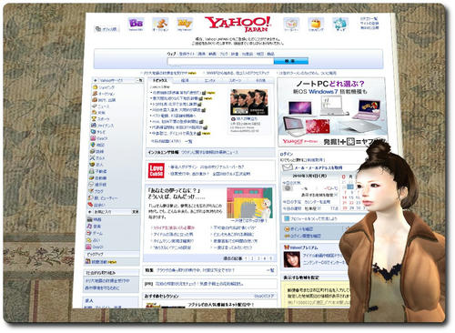The image size is (455, 333).
Task: Open GyaO link in おすすめセレクション header
Action: (x=264, y=296)
